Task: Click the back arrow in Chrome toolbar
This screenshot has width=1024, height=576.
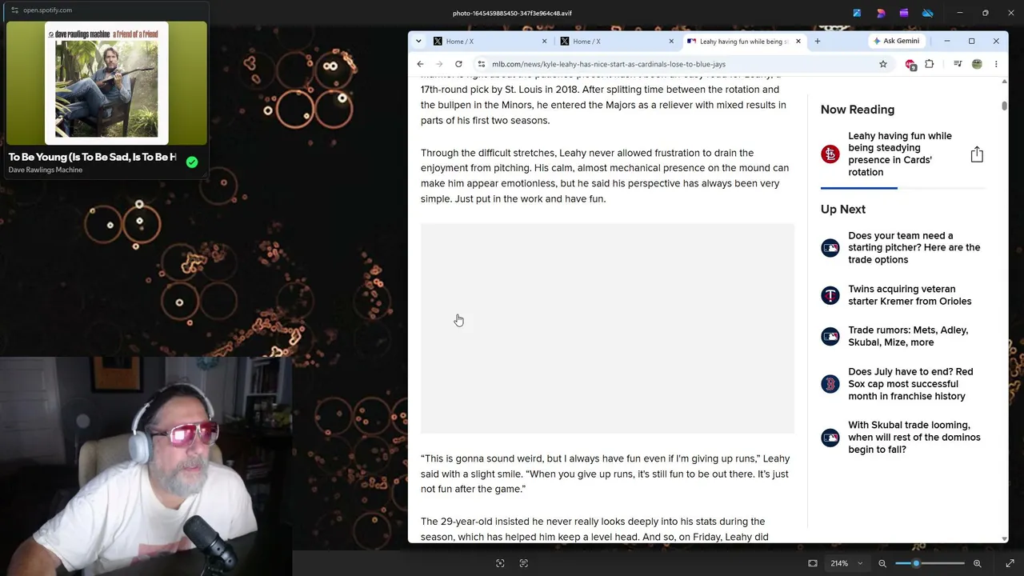Action: point(420,64)
